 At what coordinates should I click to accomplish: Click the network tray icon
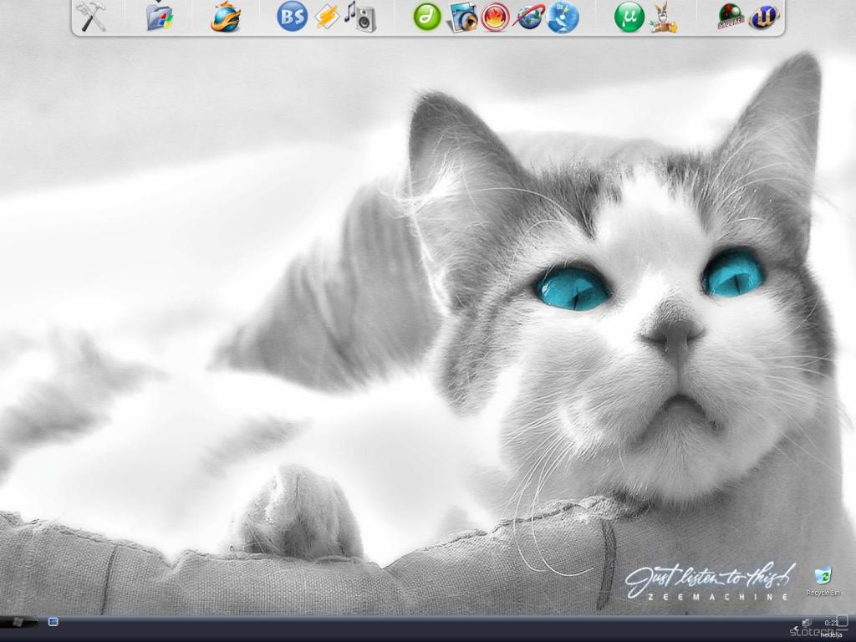pos(807,622)
